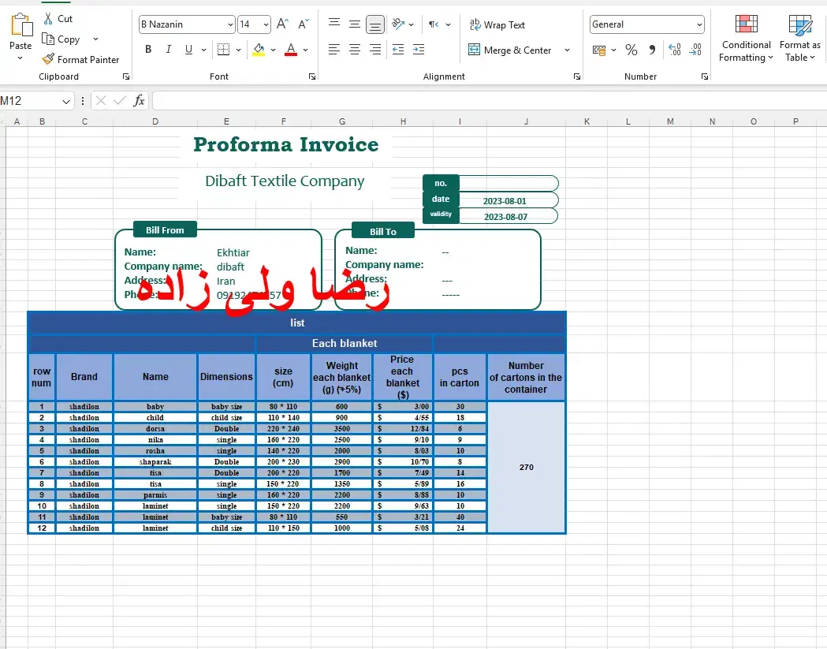Click the Paste button
The image size is (827, 649).
pos(20,32)
